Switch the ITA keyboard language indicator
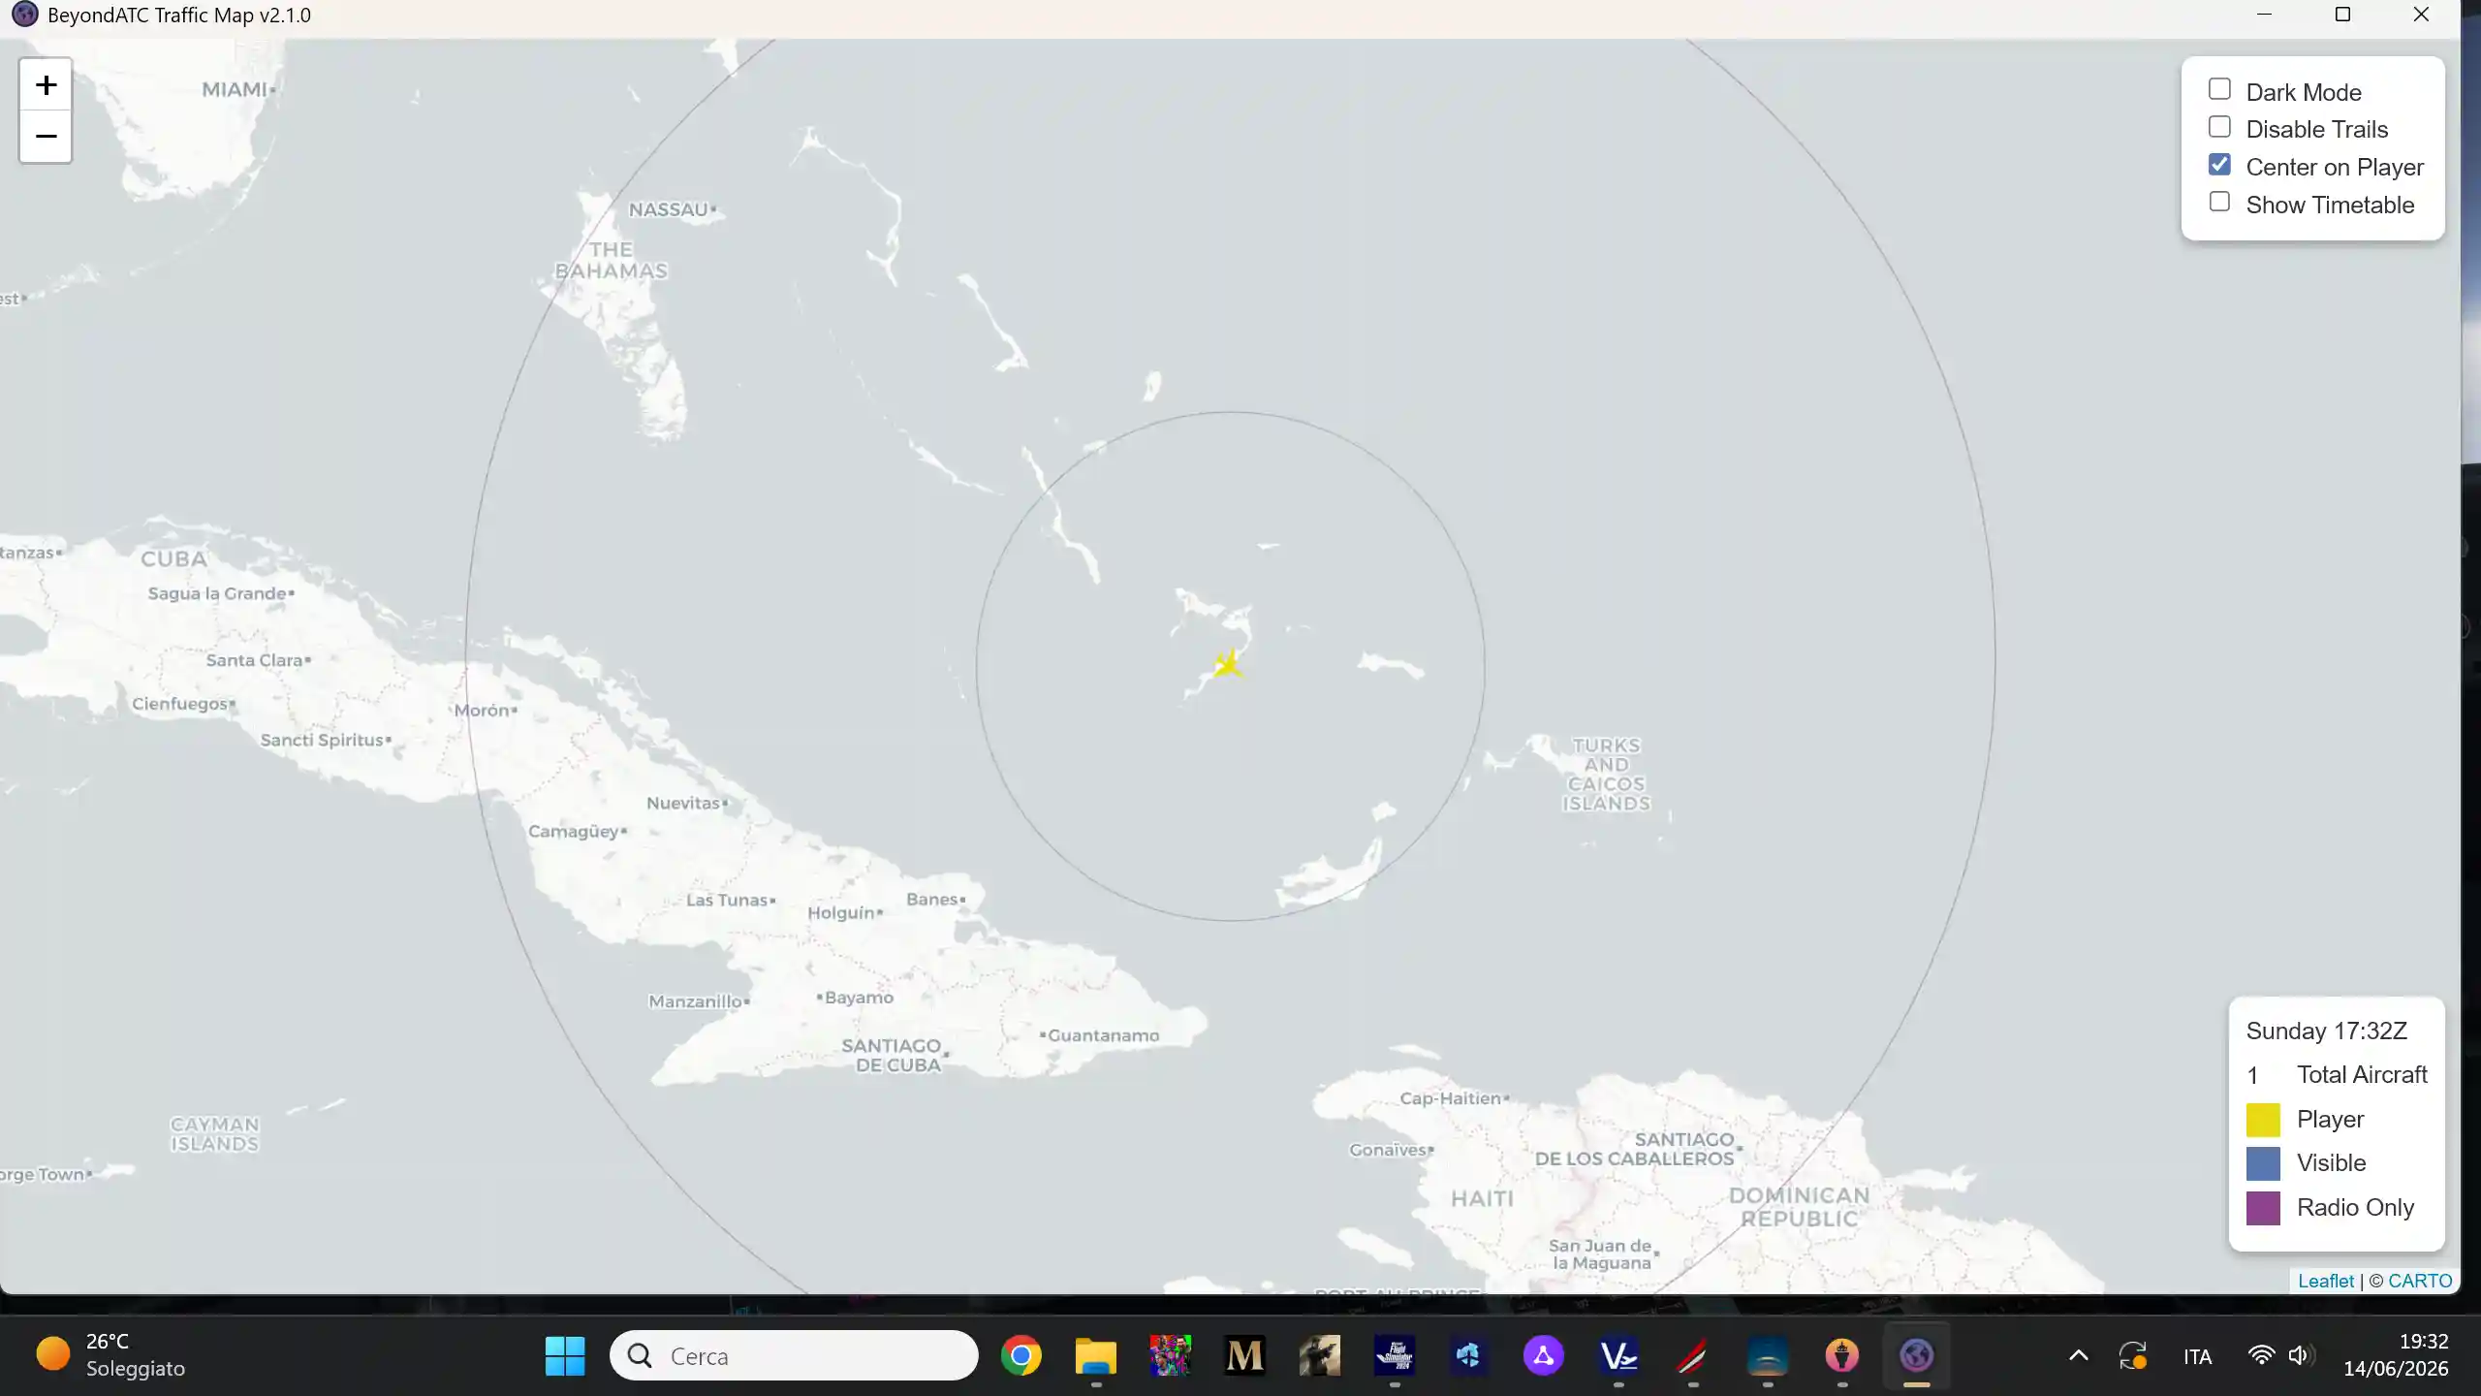2481x1396 pixels. [2198, 1356]
